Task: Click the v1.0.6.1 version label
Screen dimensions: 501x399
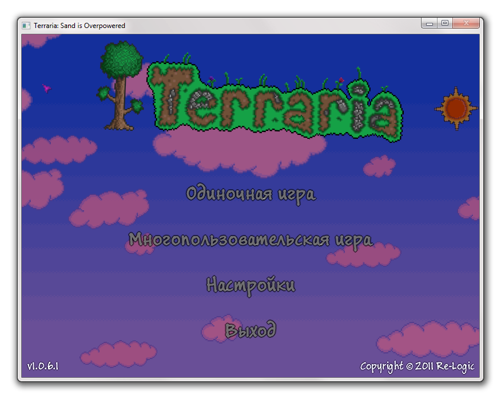Action: coord(43,366)
